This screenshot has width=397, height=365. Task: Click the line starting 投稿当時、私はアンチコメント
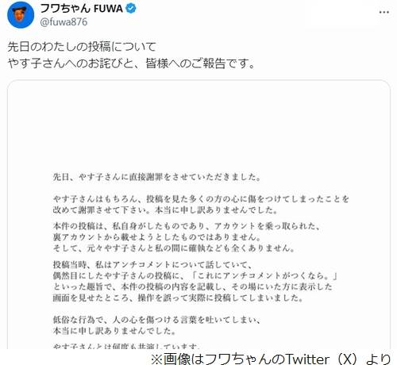pos(152,264)
